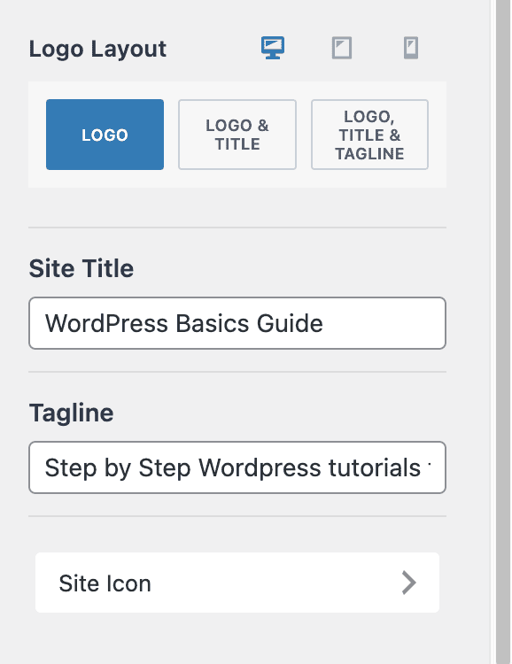
Task: Click the Tagline label
Action: click(x=71, y=413)
